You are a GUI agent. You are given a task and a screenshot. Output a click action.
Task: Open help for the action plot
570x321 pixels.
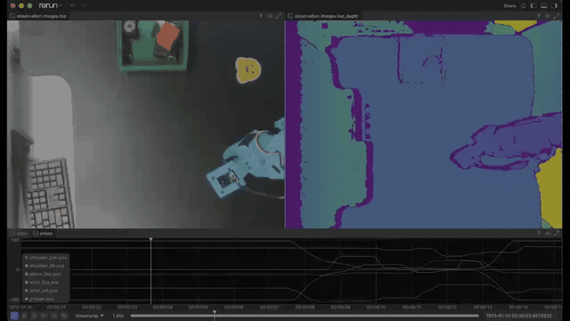point(538,234)
